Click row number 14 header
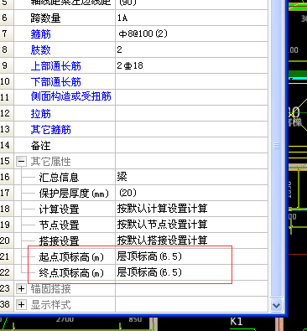Viewport: 307px width, 331px height. pos(7,145)
